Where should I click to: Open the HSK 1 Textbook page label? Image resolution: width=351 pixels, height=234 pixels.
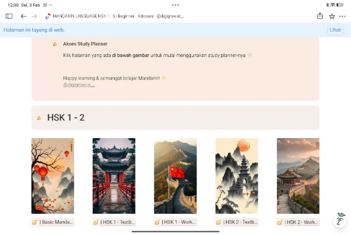(x=114, y=222)
